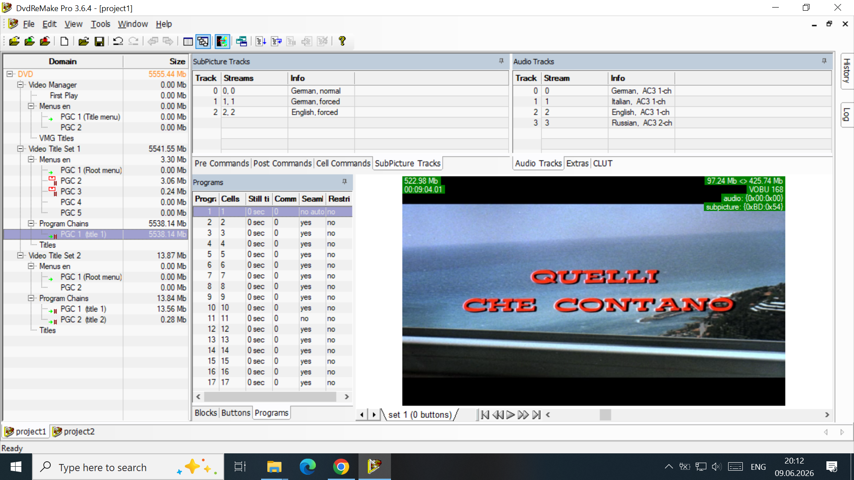Switch to the CLUT tab
This screenshot has width=854, height=480.
[603, 164]
